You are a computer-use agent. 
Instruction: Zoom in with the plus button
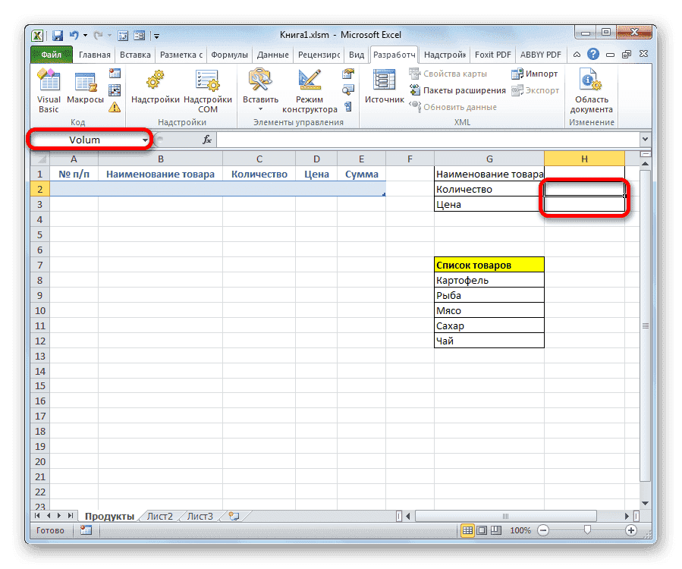tap(632, 530)
